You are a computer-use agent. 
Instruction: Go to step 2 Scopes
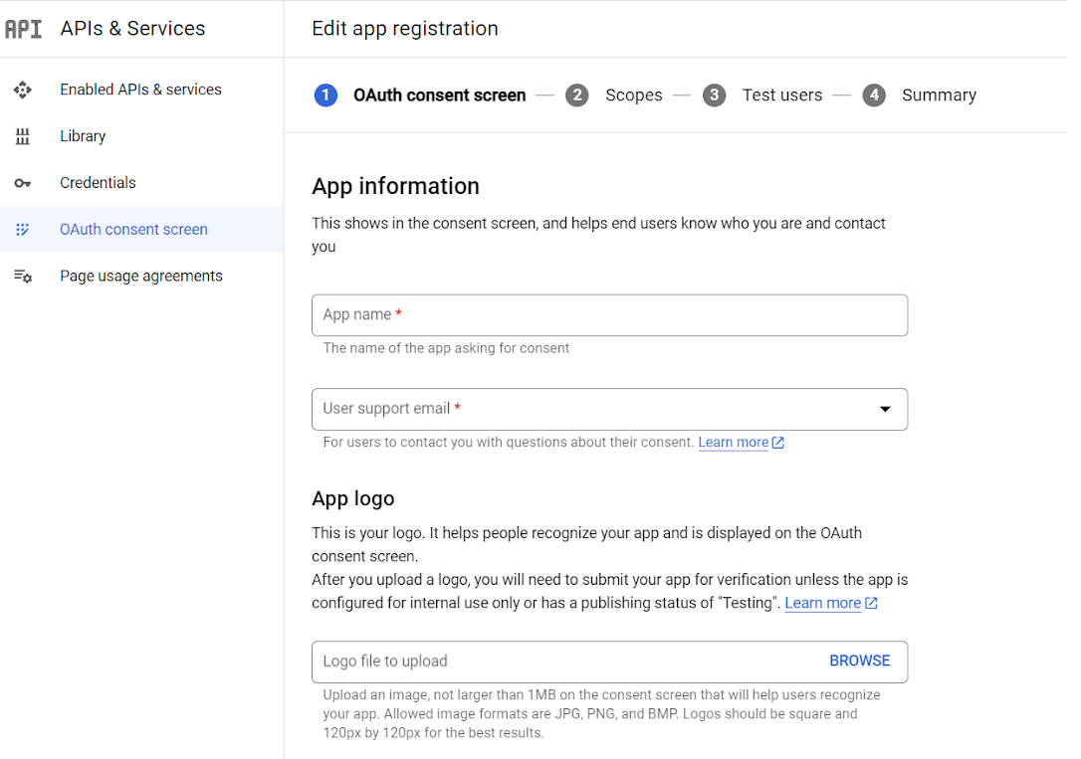click(x=613, y=95)
